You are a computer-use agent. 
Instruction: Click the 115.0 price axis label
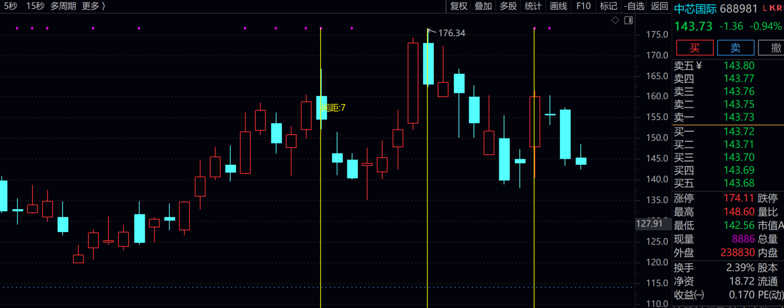(657, 283)
